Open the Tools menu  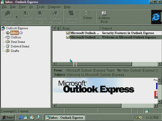(40, 7)
